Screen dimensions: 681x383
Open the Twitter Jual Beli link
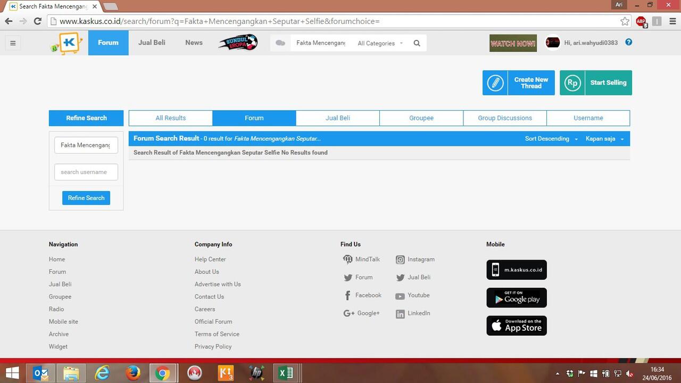413,277
